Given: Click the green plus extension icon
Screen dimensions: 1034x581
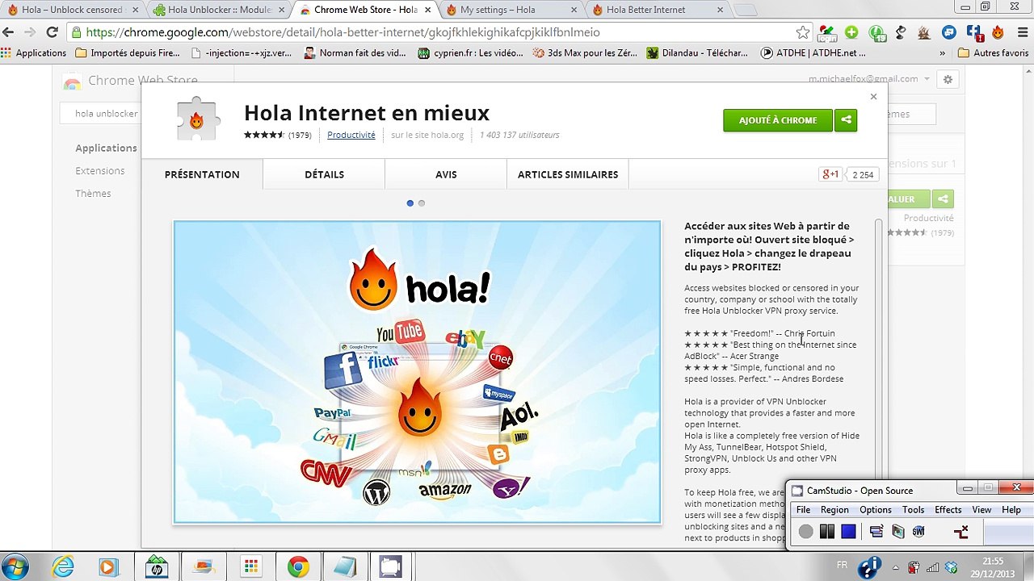Looking at the screenshot, I should (x=851, y=32).
